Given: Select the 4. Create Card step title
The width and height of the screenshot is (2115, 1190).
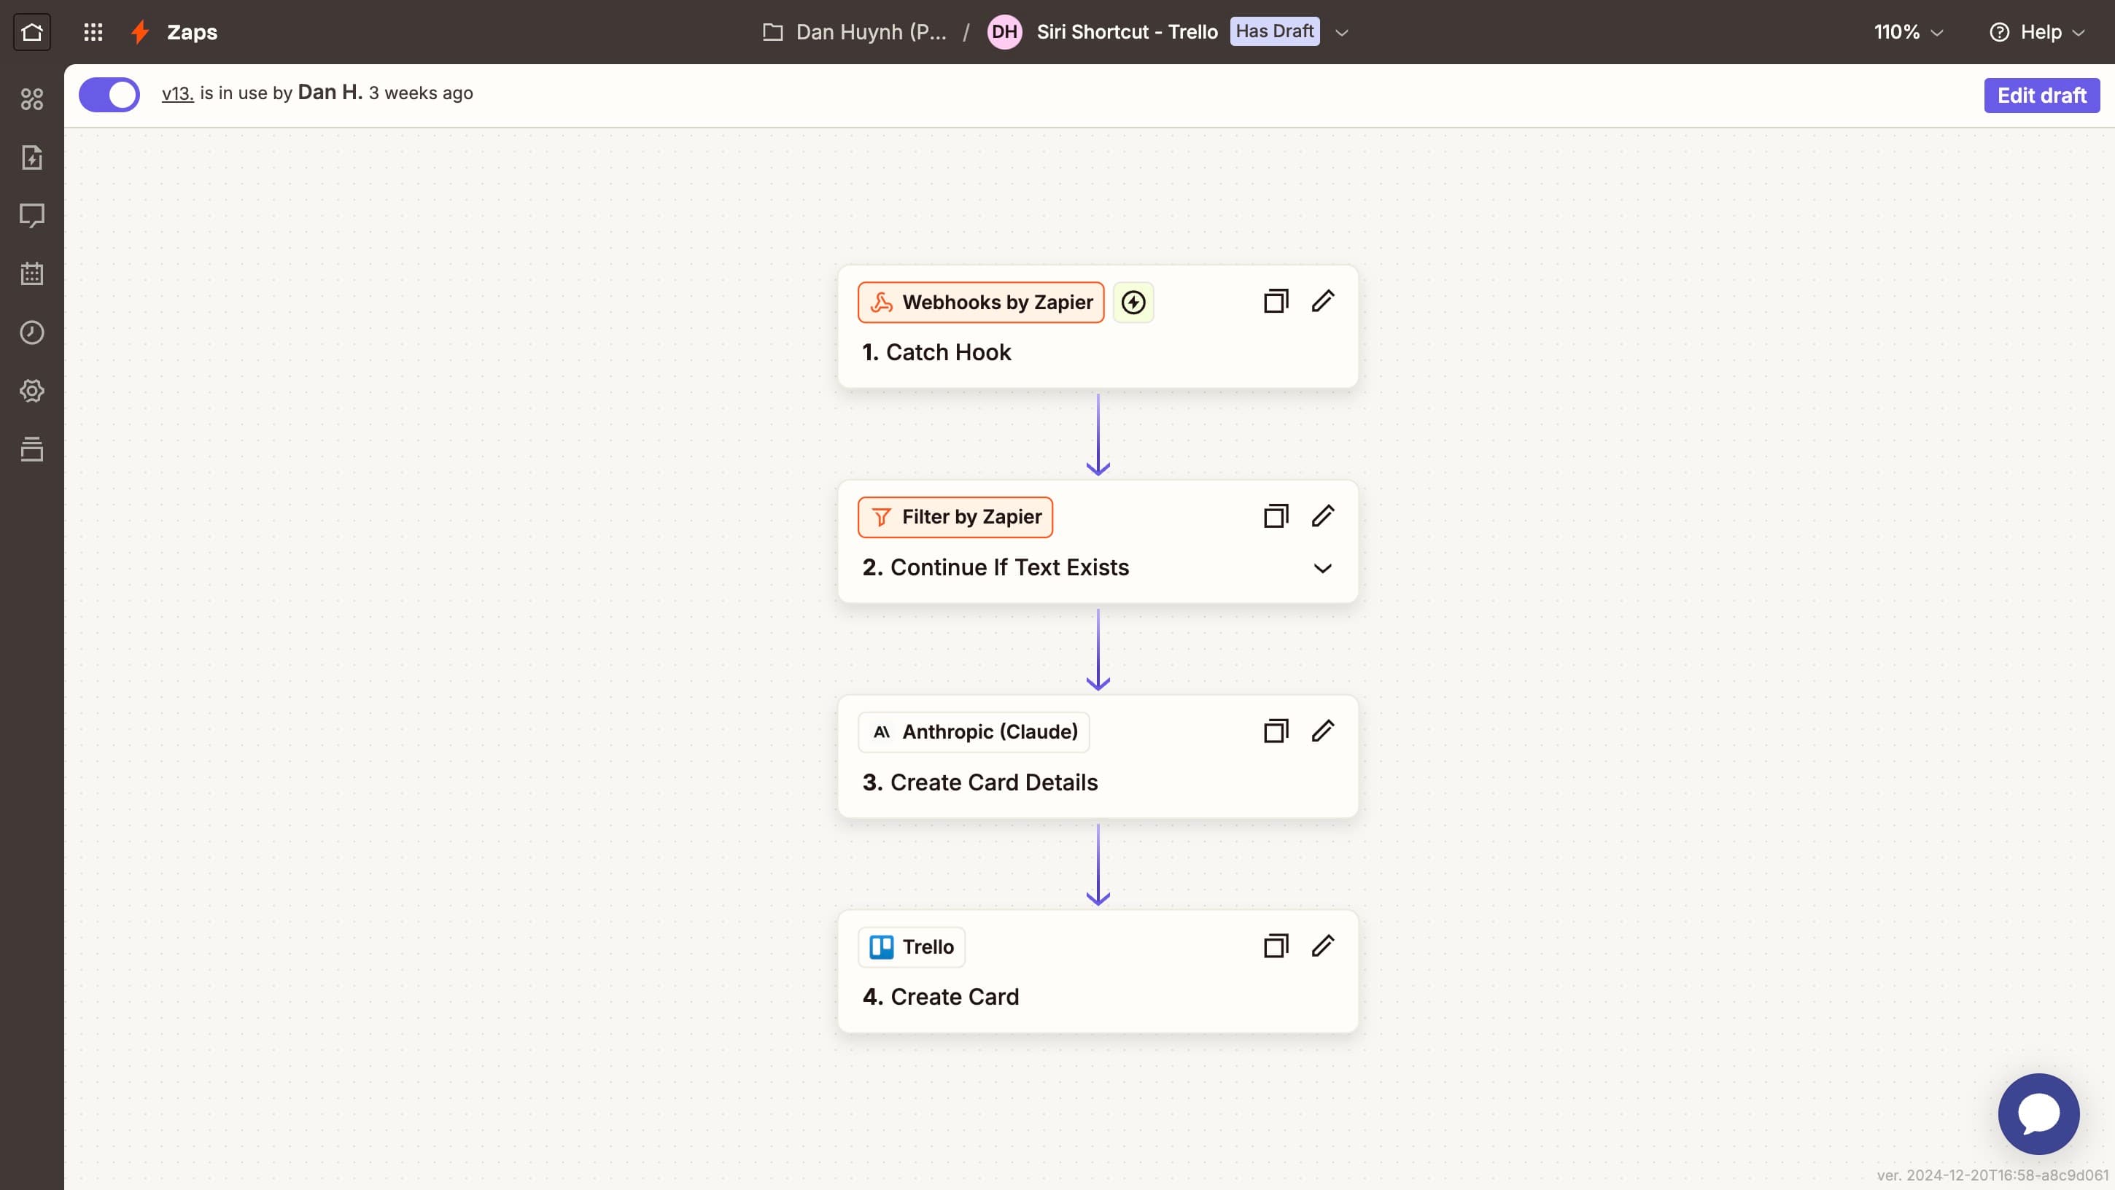Looking at the screenshot, I should 940,996.
